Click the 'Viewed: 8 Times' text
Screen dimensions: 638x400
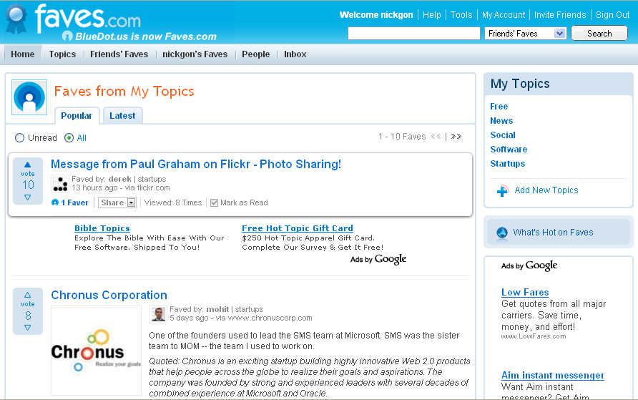[173, 203]
